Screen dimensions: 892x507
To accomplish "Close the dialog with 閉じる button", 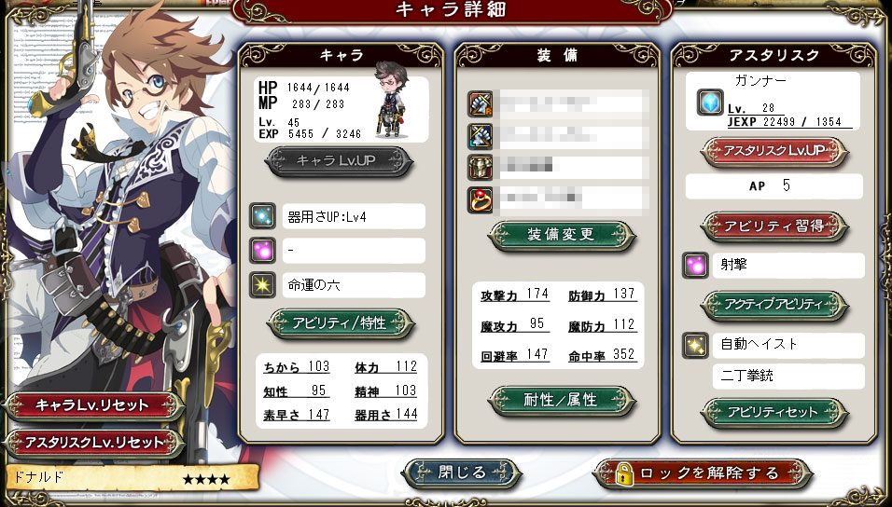I will (x=461, y=473).
